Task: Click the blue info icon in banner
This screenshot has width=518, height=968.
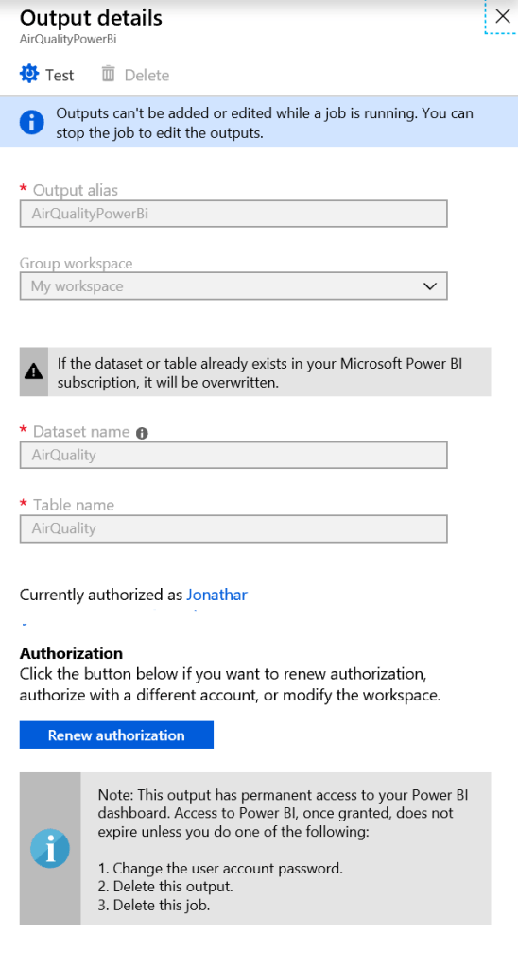Action: [x=31, y=122]
